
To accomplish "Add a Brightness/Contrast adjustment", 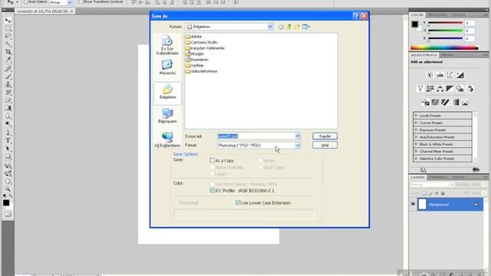I will (x=430, y=75).
